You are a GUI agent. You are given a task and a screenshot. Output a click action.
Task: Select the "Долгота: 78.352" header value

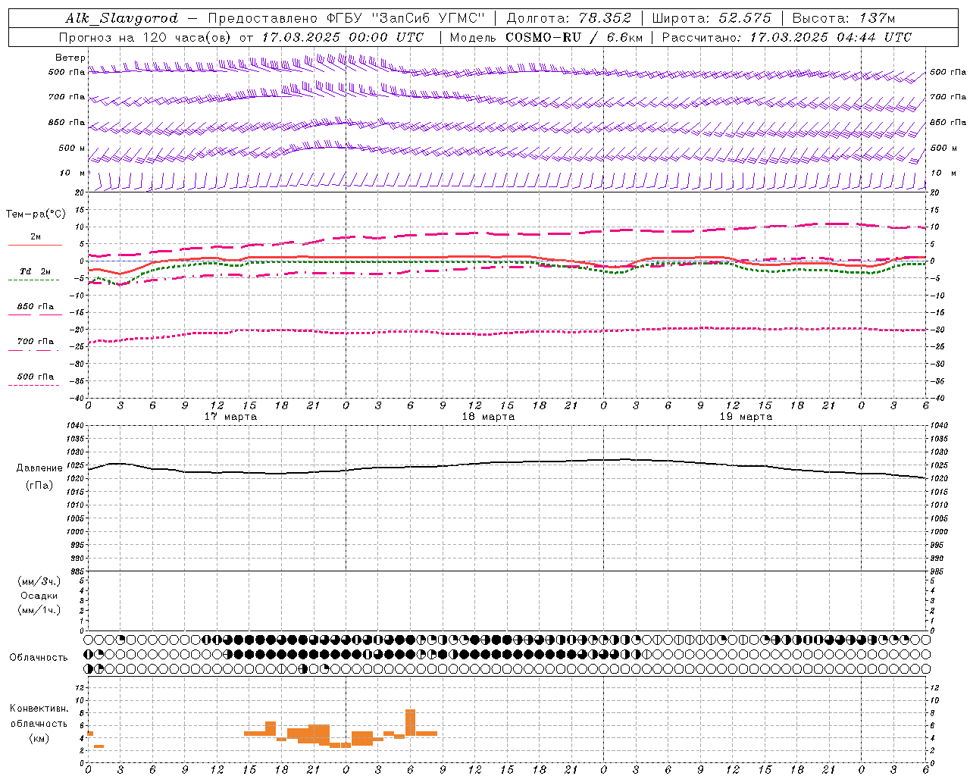pyautogui.click(x=568, y=18)
